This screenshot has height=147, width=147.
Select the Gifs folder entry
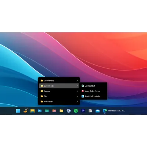pyautogui.click(x=59, y=96)
